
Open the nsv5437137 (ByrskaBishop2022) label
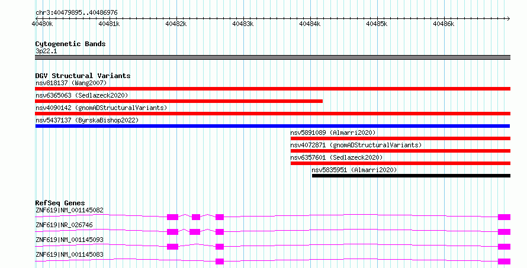[87, 120]
